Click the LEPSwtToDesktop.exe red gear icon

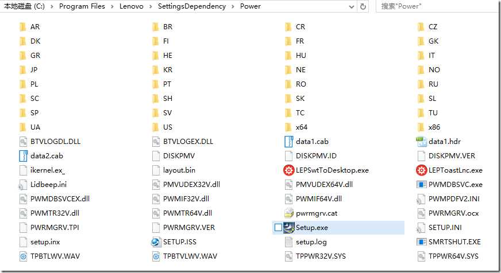click(289, 170)
